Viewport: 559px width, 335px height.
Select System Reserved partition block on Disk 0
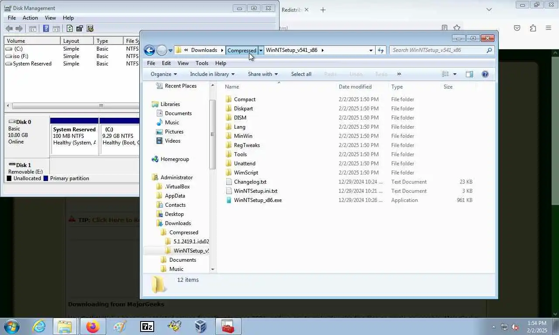click(x=74, y=136)
